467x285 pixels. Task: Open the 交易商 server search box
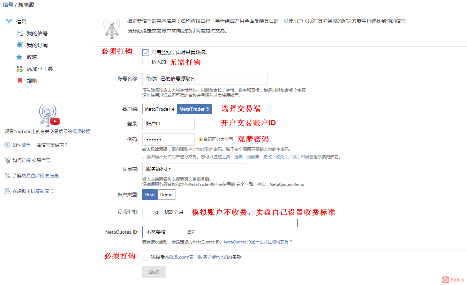tap(194, 169)
